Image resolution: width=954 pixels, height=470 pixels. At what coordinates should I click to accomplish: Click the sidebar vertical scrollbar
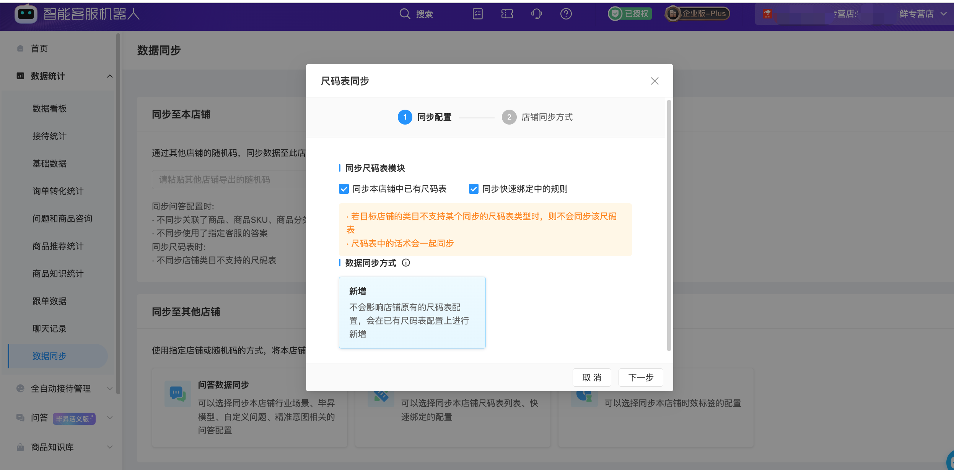click(118, 214)
